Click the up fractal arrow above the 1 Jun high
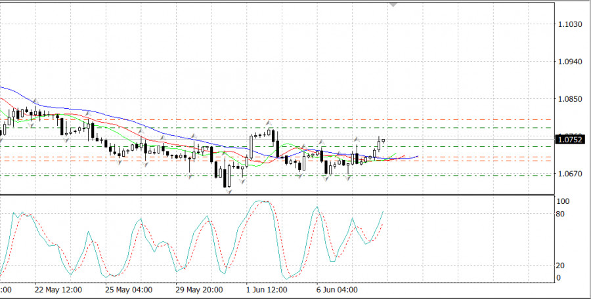Image resolution: width=591 pixels, height=299 pixels. click(x=269, y=122)
